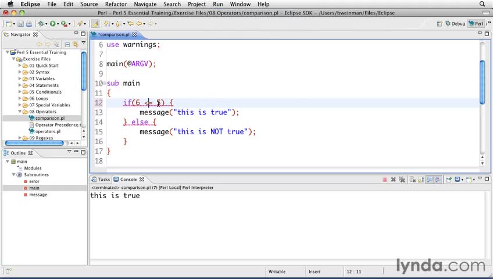Switch to the Perl perspective

[476, 24]
